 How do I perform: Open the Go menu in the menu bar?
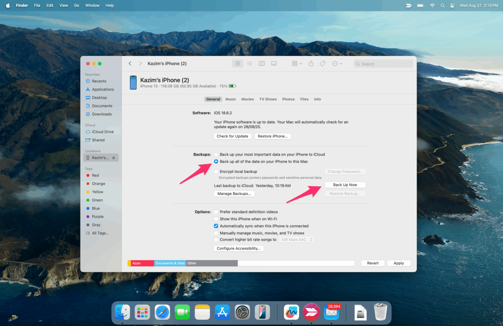click(x=78, y=5)
